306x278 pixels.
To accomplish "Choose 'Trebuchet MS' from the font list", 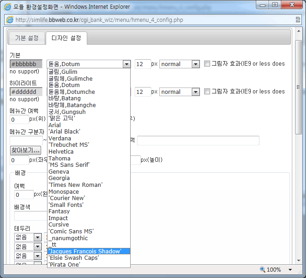I will (x=89, y=145).
